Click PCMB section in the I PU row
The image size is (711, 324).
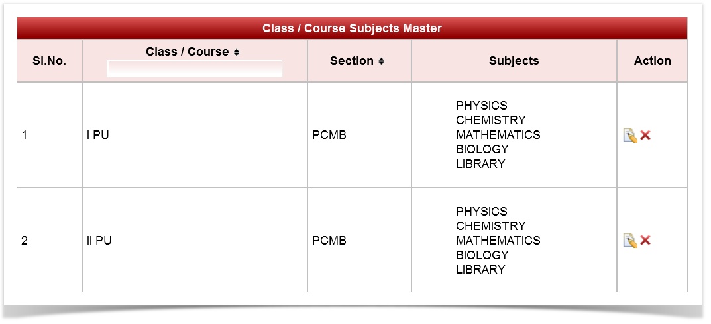click(x=329, y=135)
